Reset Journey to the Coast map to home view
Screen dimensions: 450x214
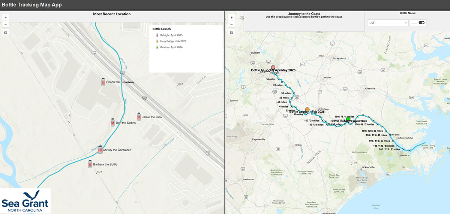pos(231,33)
